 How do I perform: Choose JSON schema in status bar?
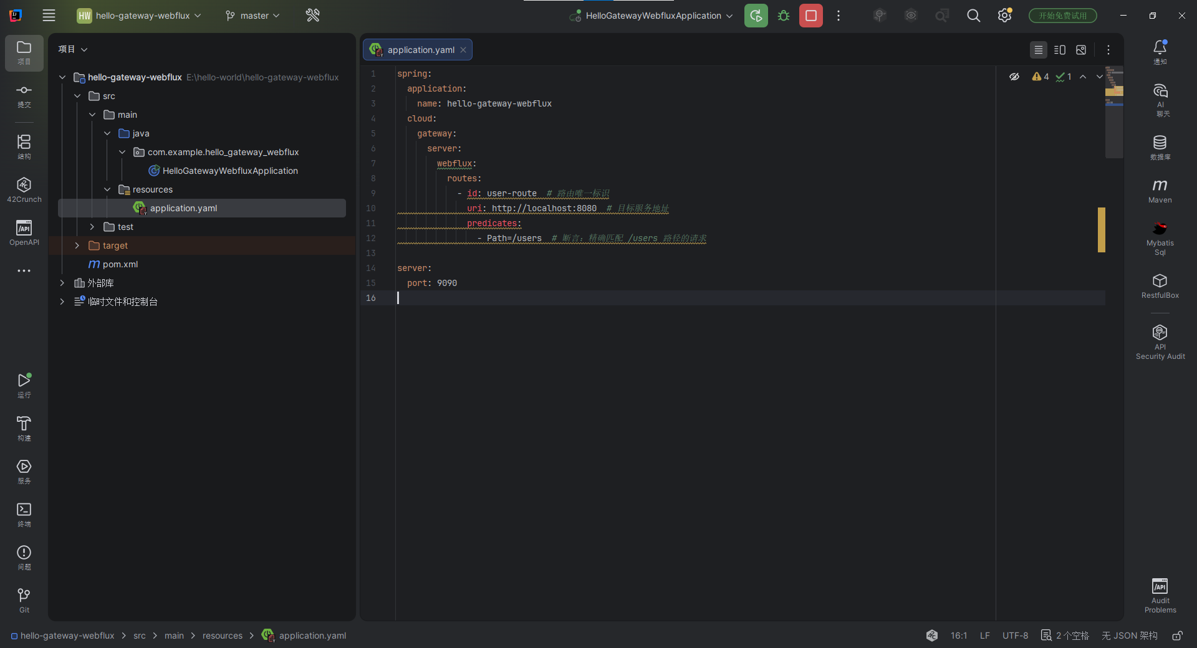point(1130,636)
